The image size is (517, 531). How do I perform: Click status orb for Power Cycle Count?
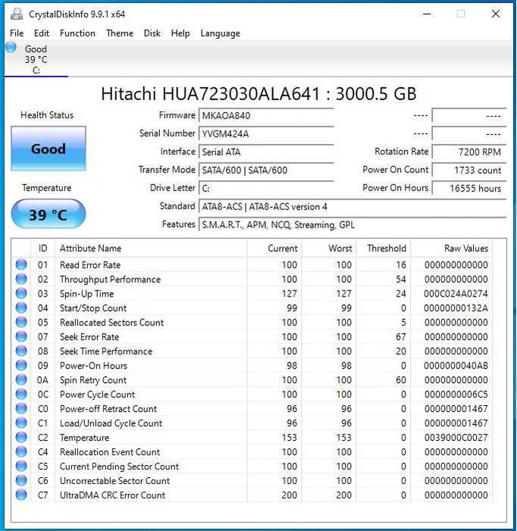pyautogui.click(x=21, y=394)
